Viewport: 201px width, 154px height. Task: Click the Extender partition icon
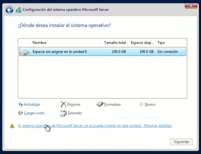63,113
